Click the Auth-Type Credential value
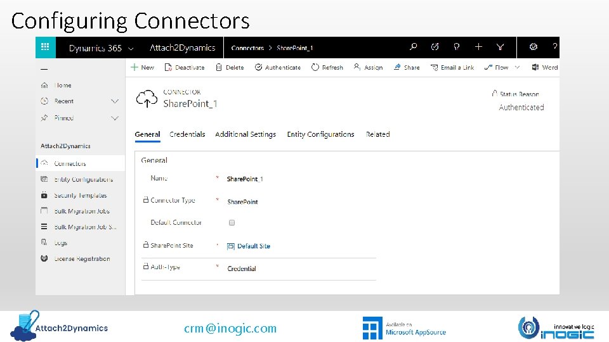609x342 pixels. coord(242,269)
